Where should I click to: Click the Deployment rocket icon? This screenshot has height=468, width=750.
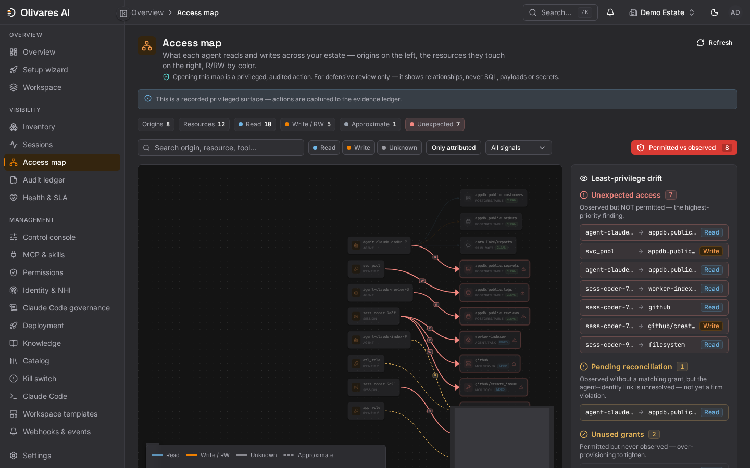[14, 326]
